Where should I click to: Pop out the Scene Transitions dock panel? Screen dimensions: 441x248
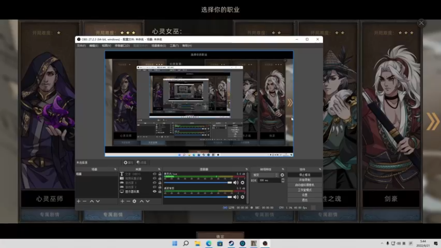point(283,169)
